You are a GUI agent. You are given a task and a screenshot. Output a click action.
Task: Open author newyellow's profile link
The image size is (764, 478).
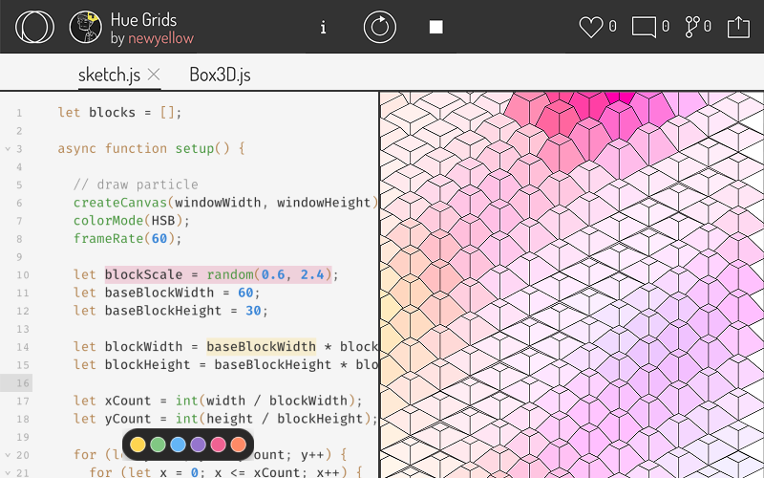click(x=160, y=38)
